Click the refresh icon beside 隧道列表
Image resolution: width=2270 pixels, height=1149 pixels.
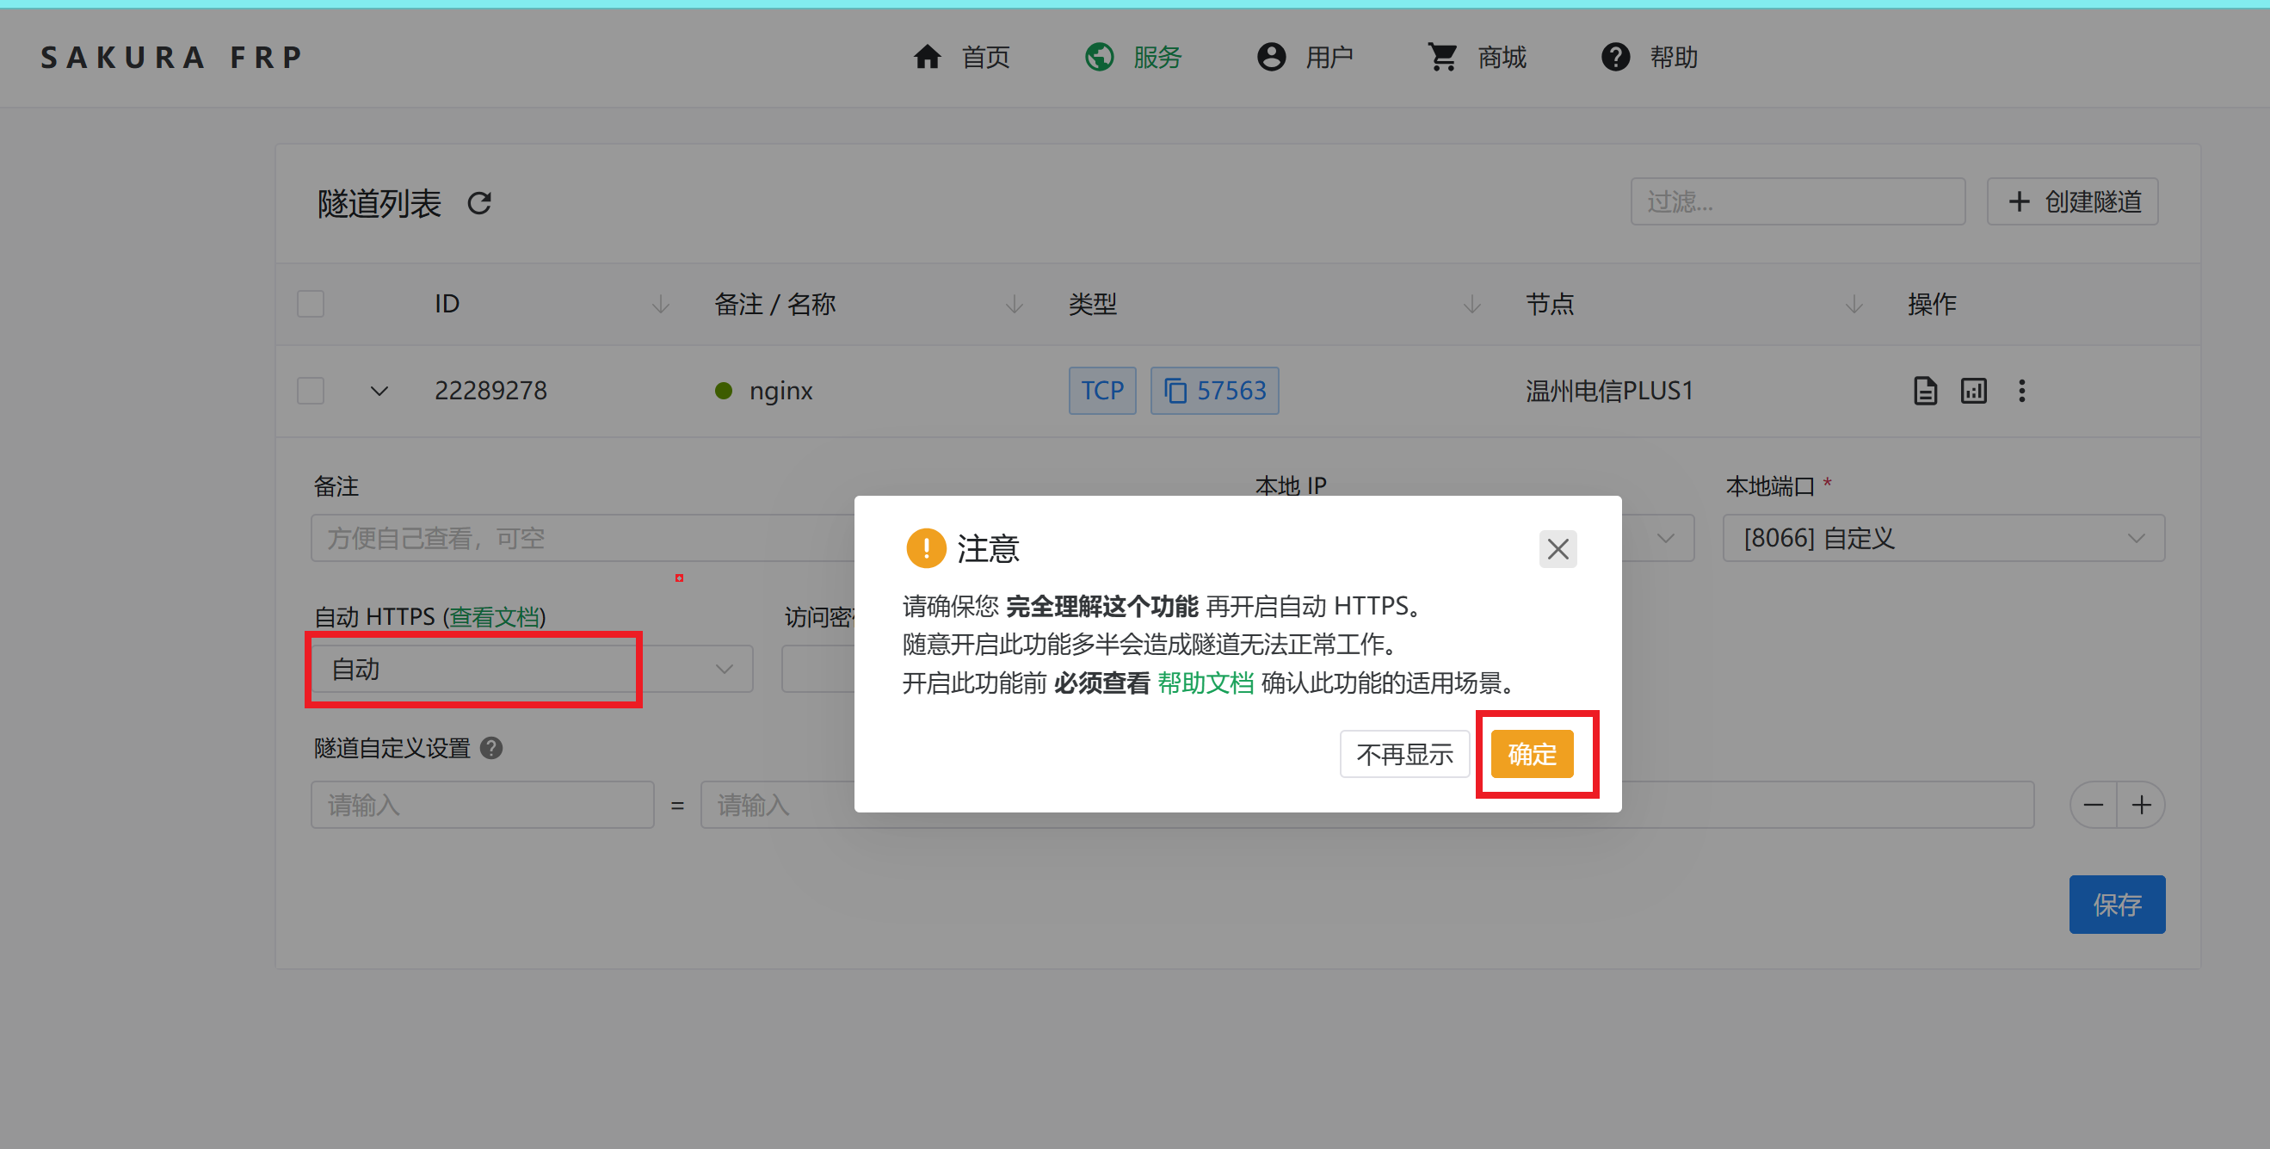tap(478, 203)
